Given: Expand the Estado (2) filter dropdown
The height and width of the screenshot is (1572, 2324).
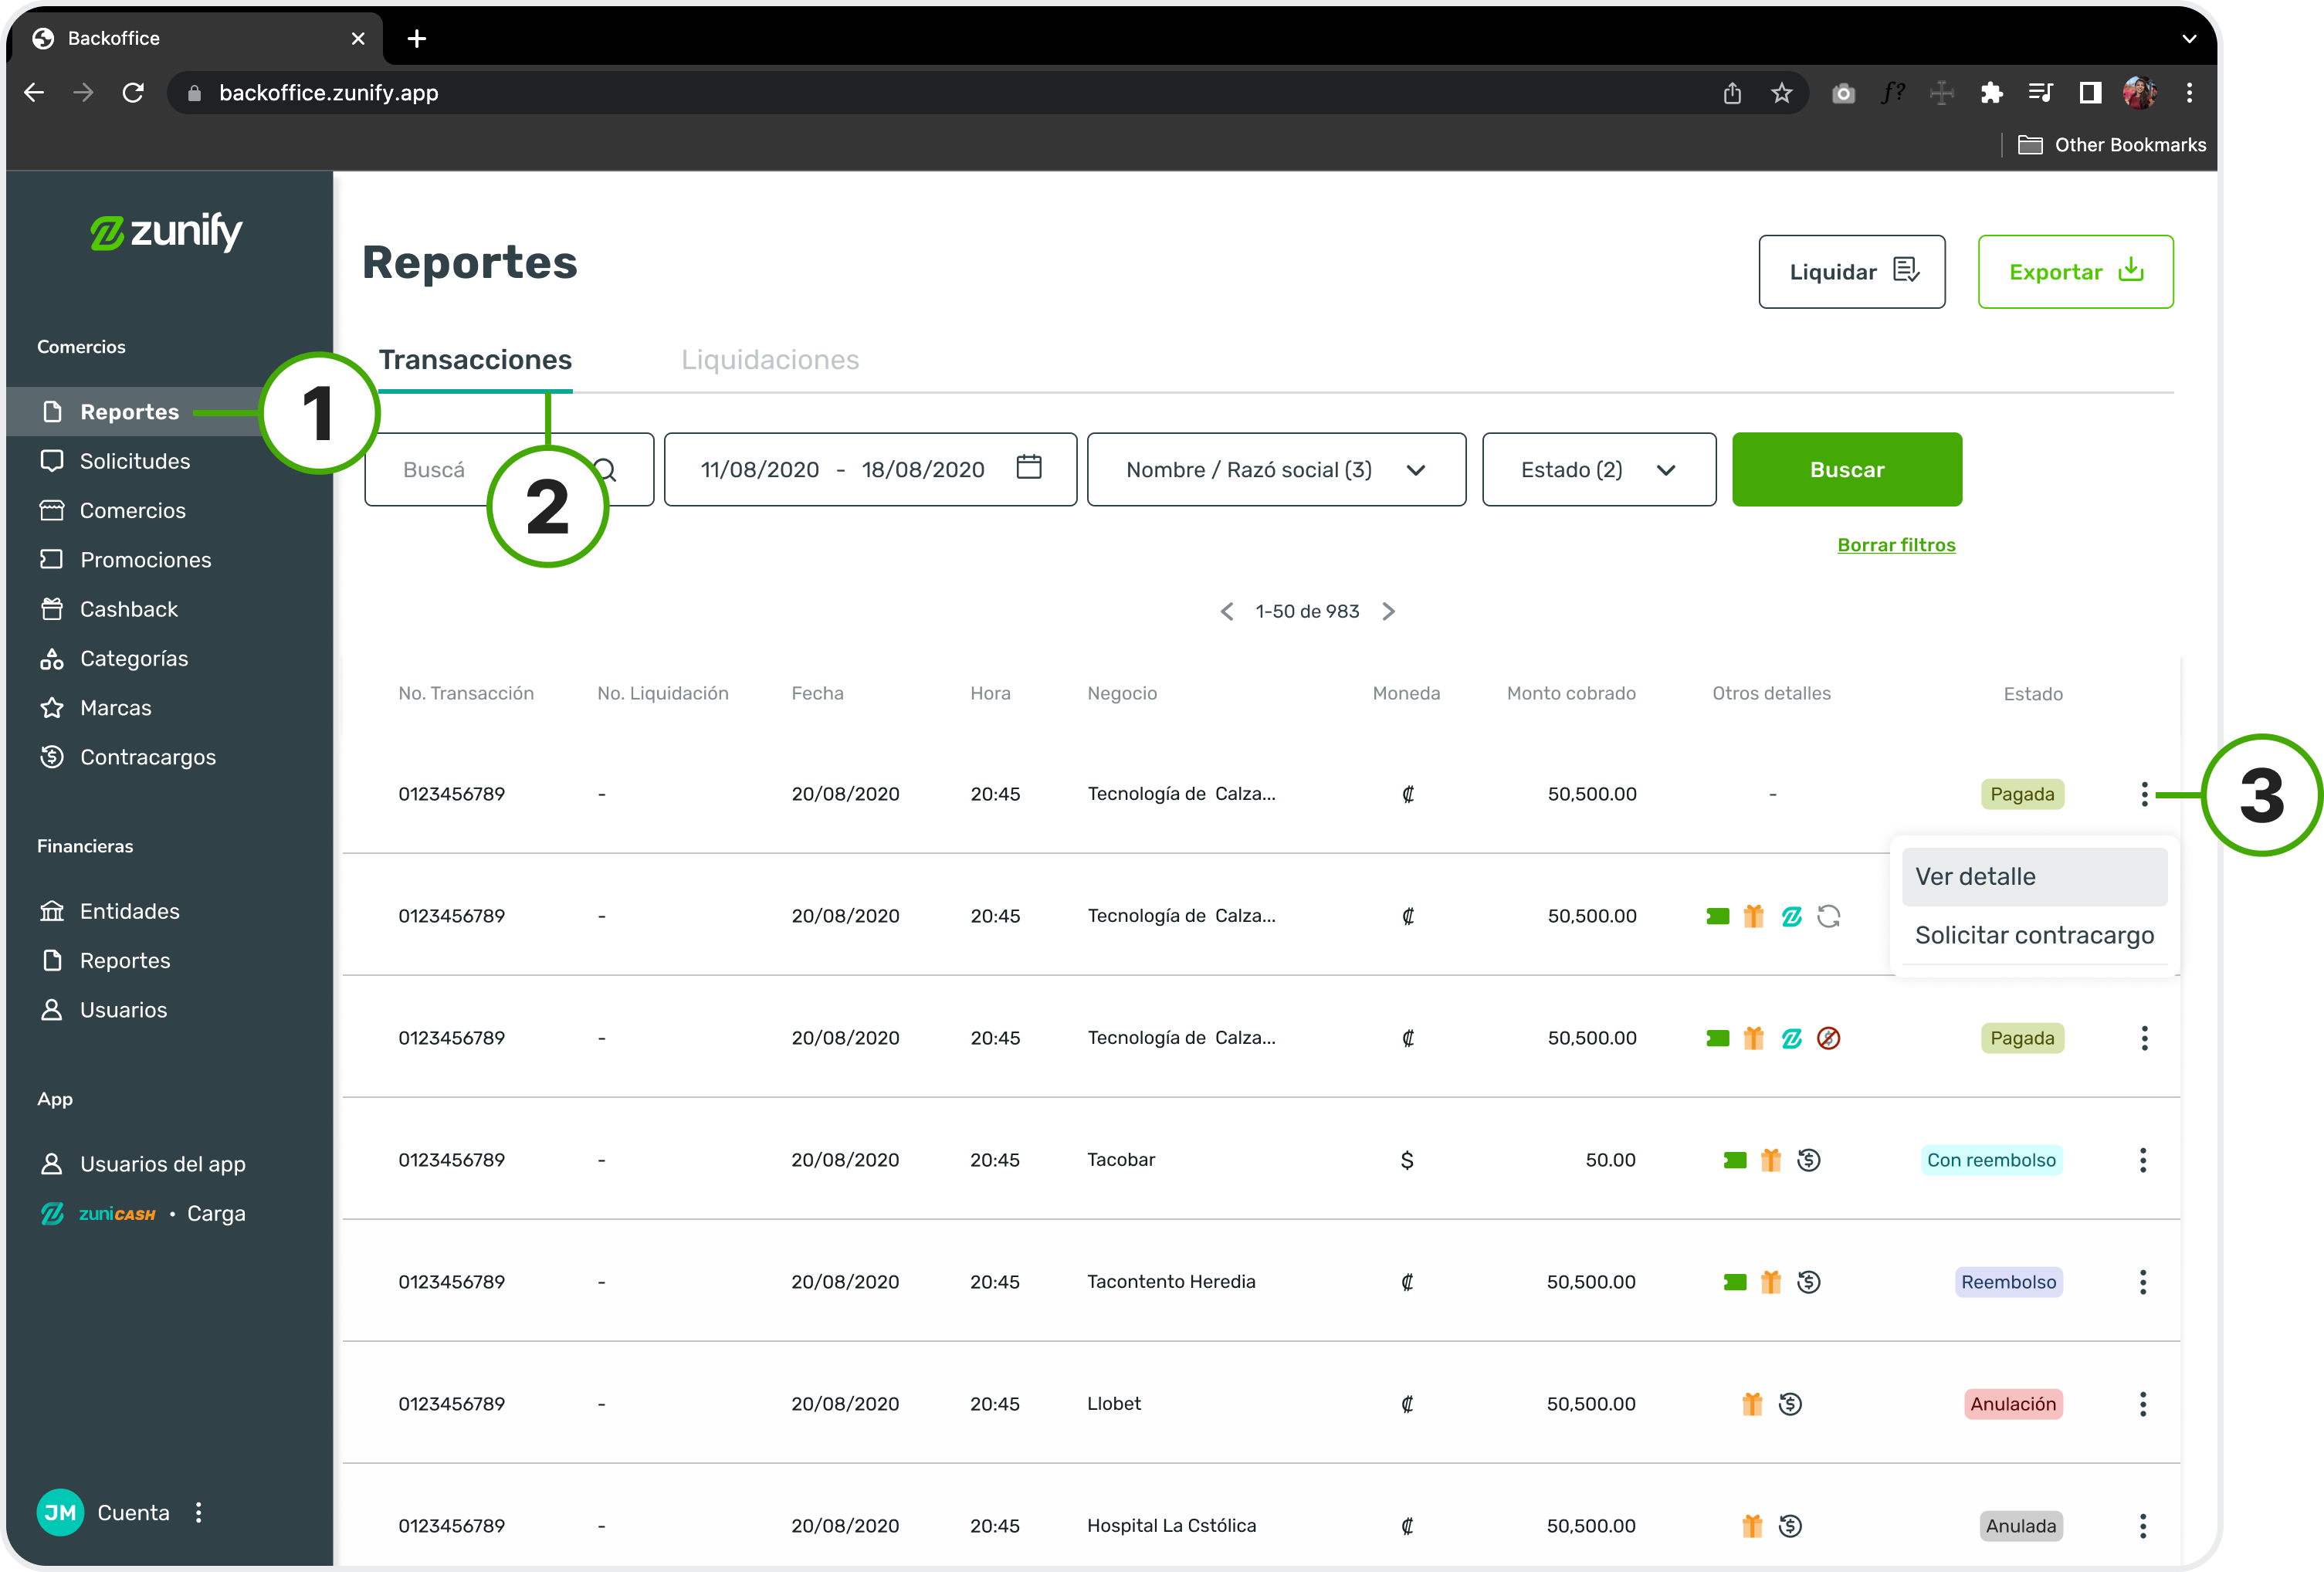Looking at the screenshot, I should pyautogui.click(x=1598, y=470).
